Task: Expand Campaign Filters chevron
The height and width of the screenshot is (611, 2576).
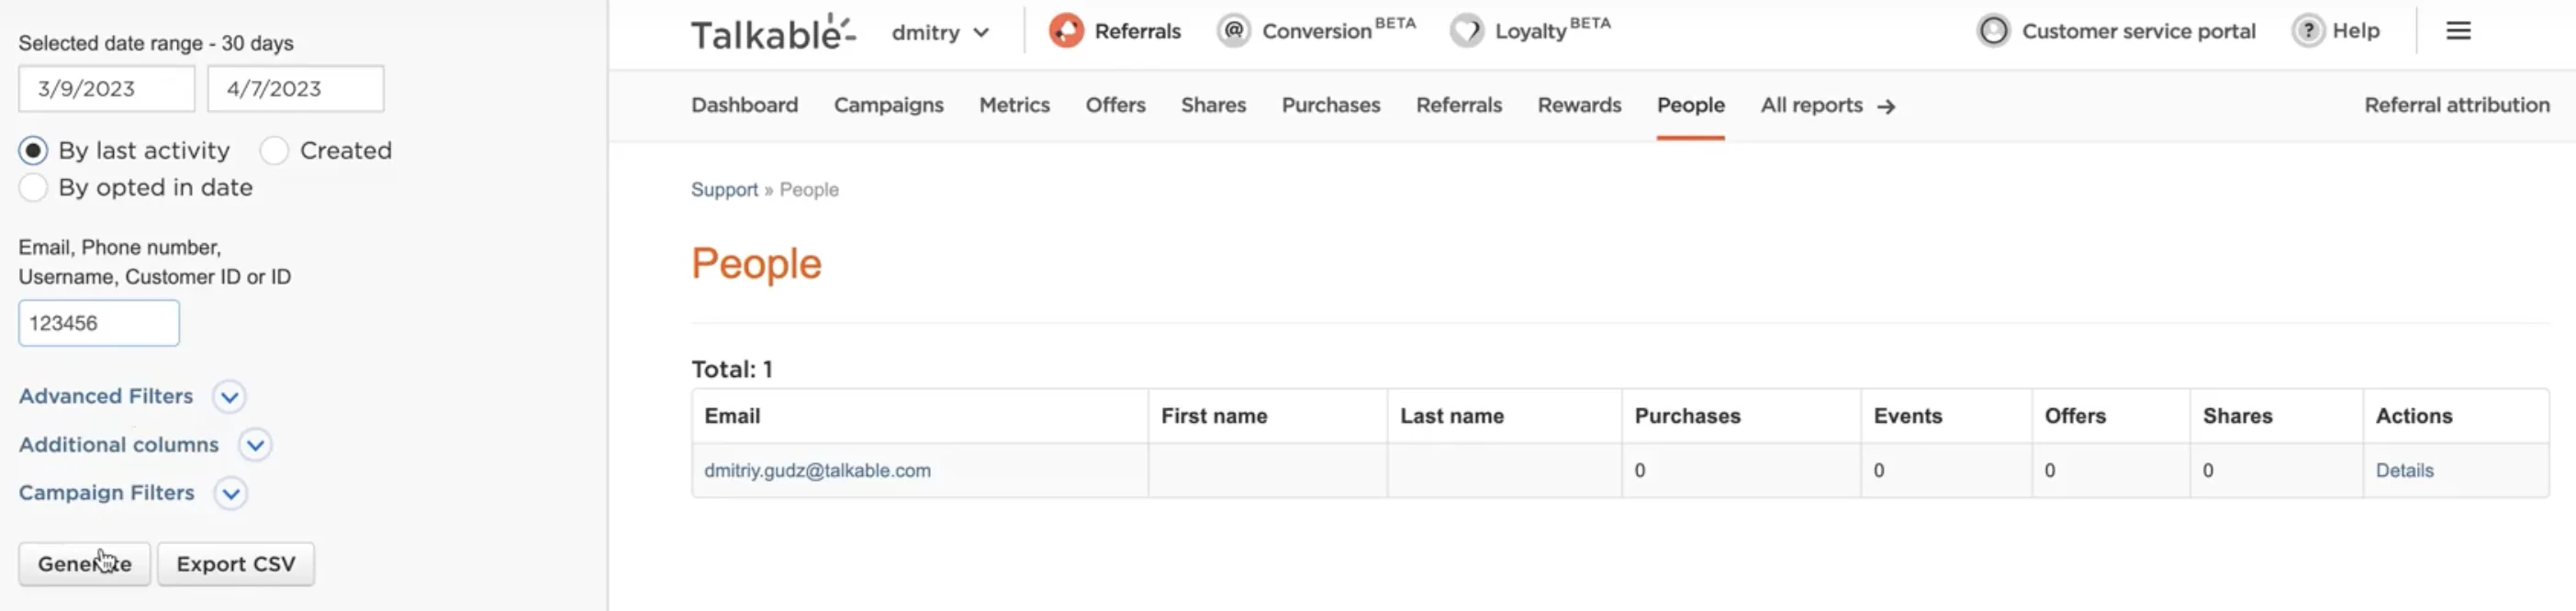Action: 230,494
